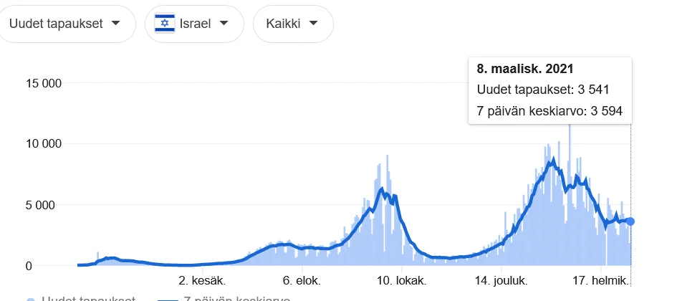Click the Uudet tapaukset legend dot
Screen dimensions: 677x301
[x=31, y=299]
